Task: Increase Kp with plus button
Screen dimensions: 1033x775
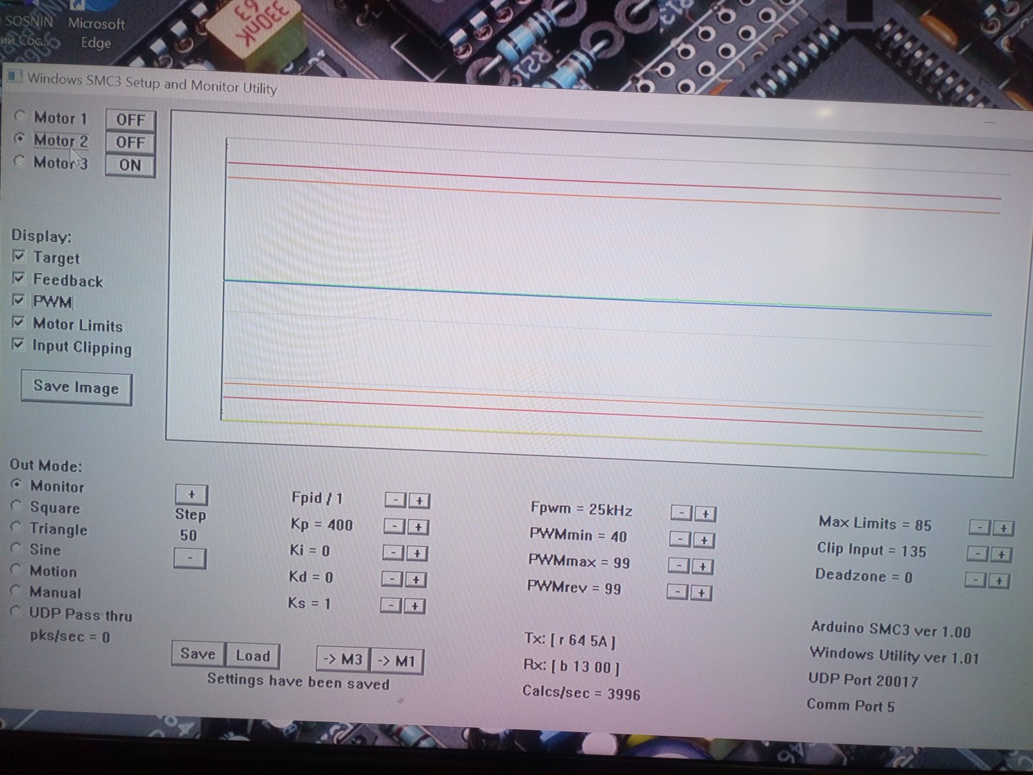Action: [x=418, y=528]
